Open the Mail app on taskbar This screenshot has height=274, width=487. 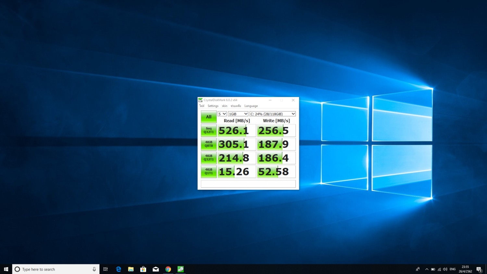(x=156, y=269)
